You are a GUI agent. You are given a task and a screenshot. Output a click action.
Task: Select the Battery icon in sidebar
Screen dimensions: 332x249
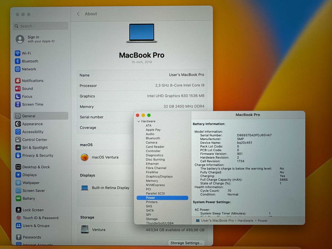tap(19, 198)
